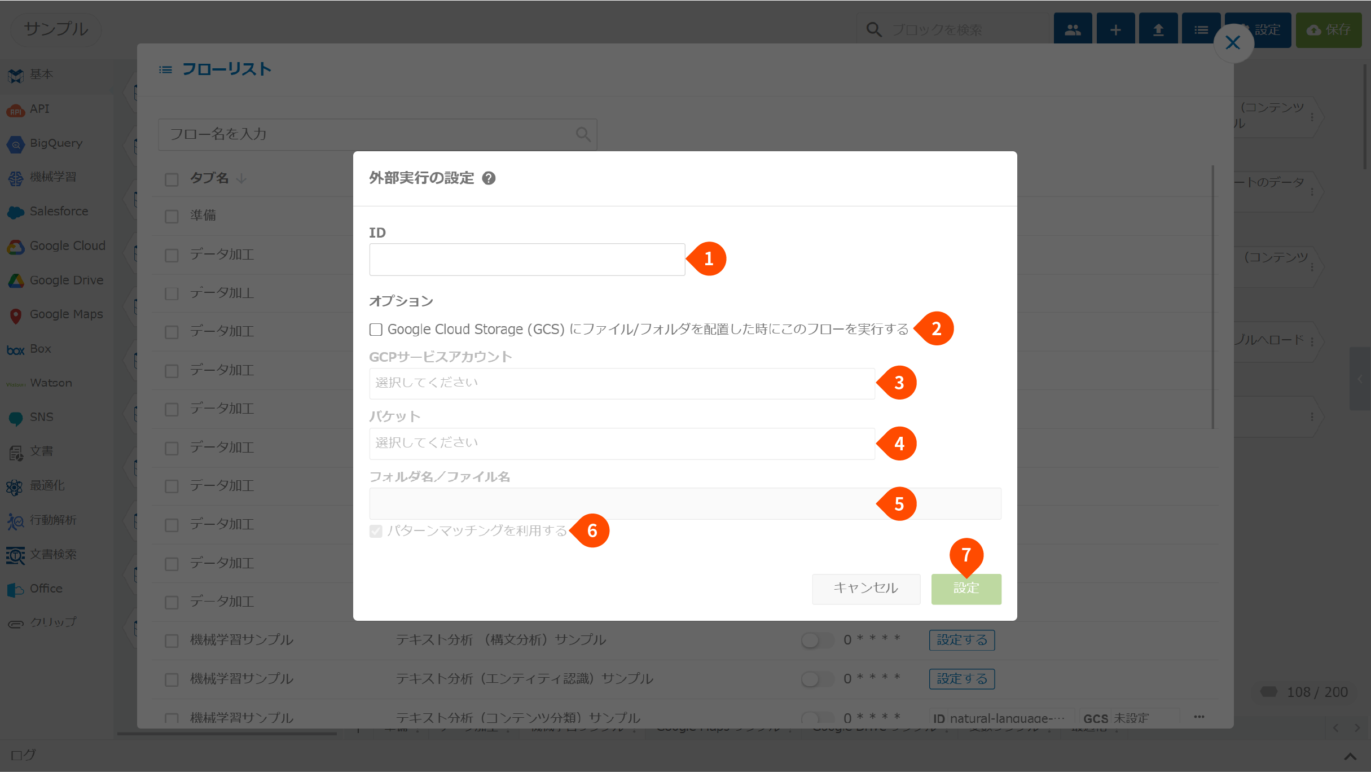Screen dimensions: 1371x772
Task: Click the フロー名を入力 search field
Action: point(377,134)
